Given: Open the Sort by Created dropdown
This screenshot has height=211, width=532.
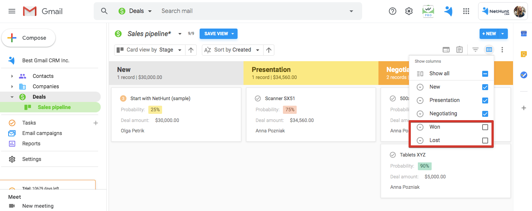Looking at the screenshot, I should pos(232,50).
